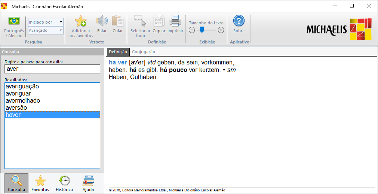378x194 pixels.
Task: Click the app icon in title bar
Action: [4, 6]
